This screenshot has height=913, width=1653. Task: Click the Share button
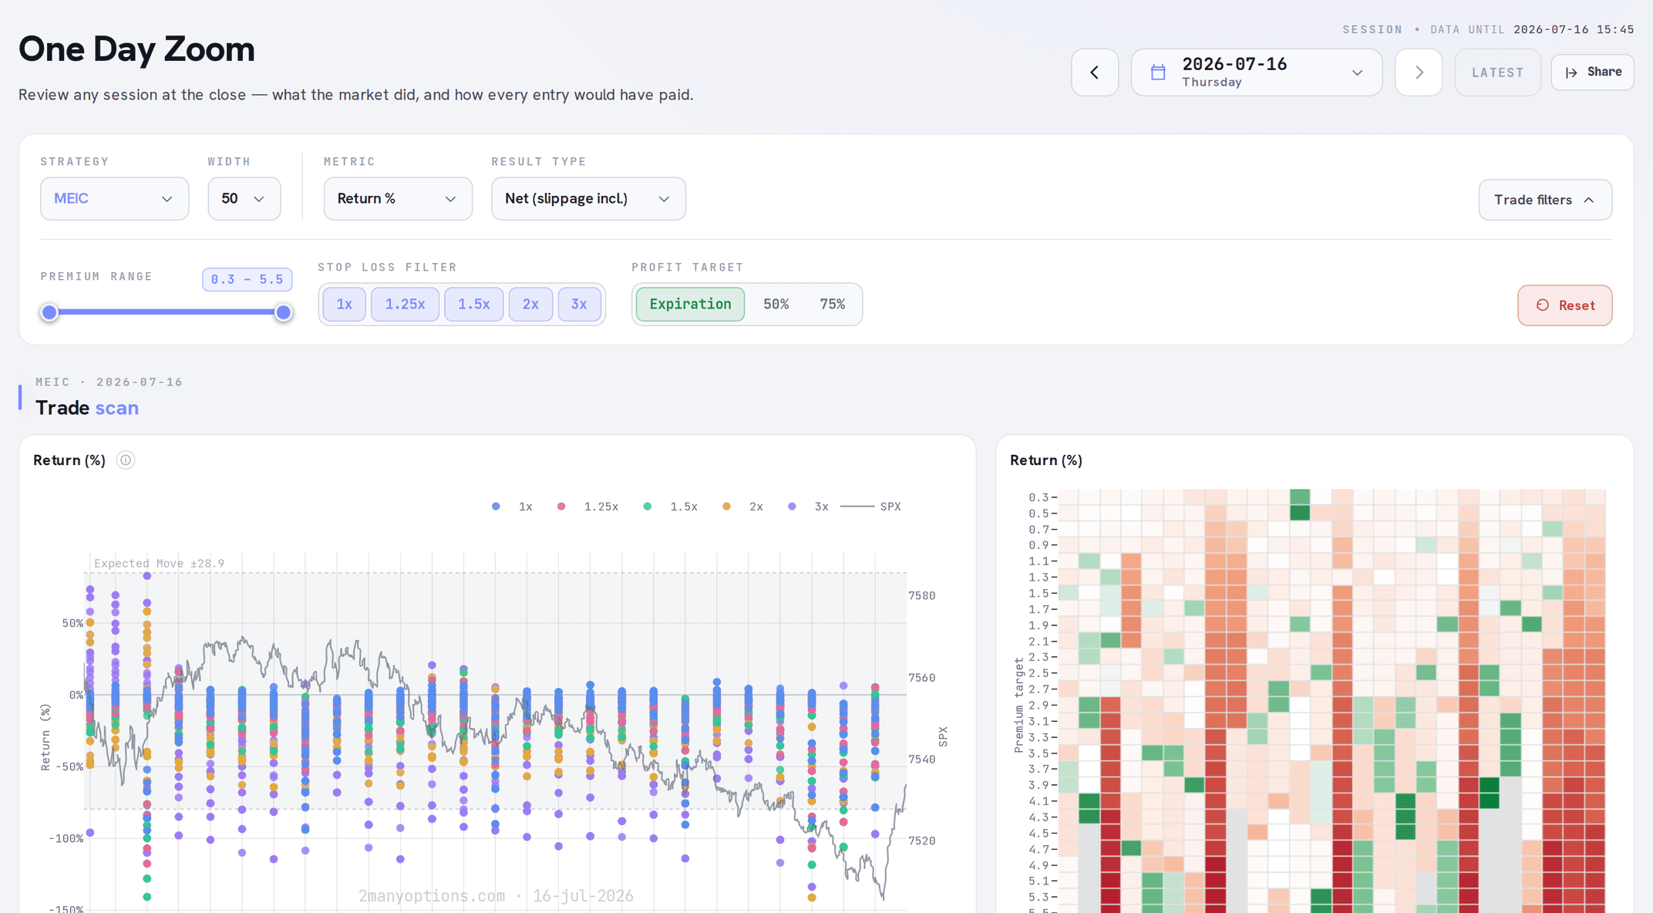point(1592,72)
